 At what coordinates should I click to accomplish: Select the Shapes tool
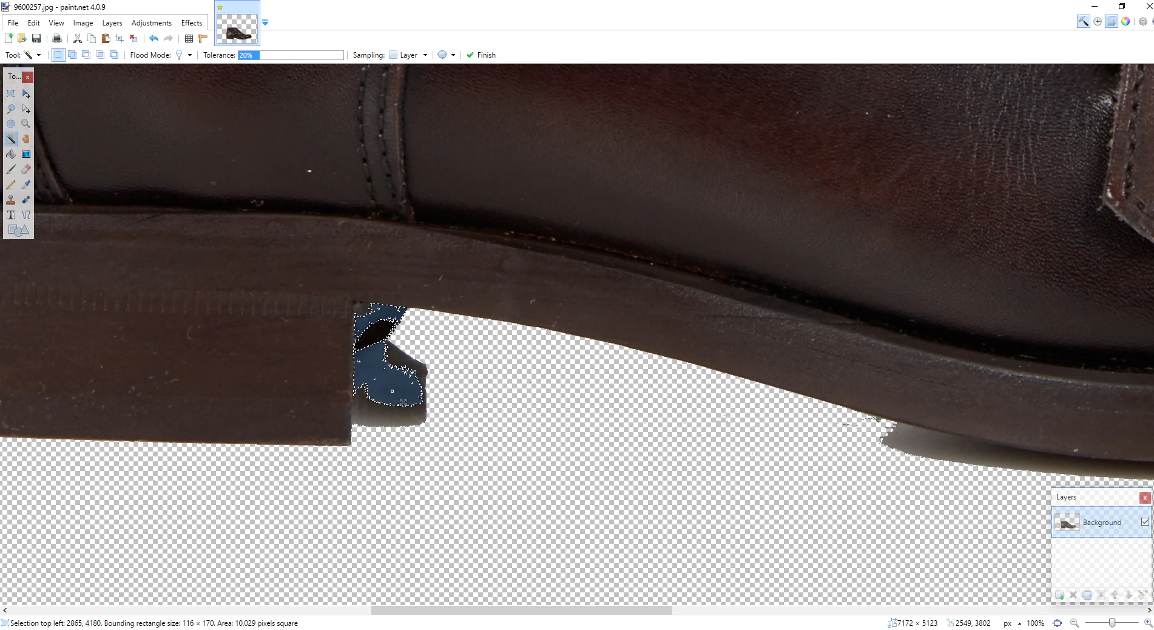coord(18,231)
